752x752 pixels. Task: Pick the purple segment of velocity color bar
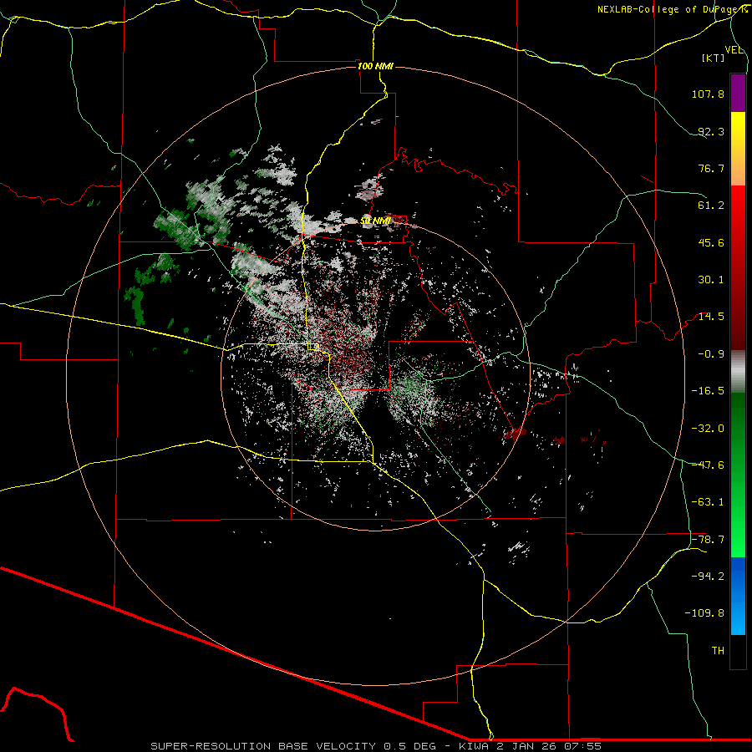point(738,93)
